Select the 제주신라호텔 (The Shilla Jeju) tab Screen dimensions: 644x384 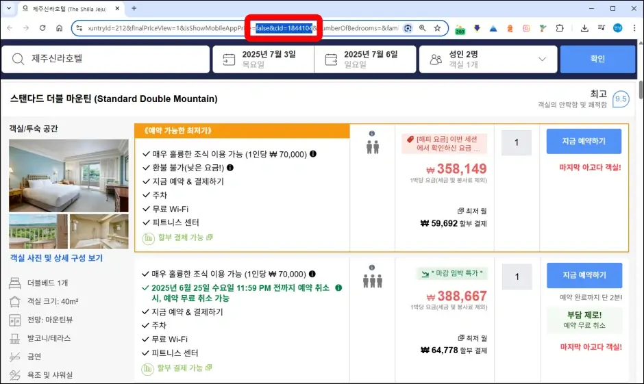pos(70,9)
